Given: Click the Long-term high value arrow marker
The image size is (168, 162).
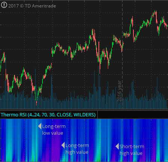Looking at the screenshot, I should (x=63, y=145).
